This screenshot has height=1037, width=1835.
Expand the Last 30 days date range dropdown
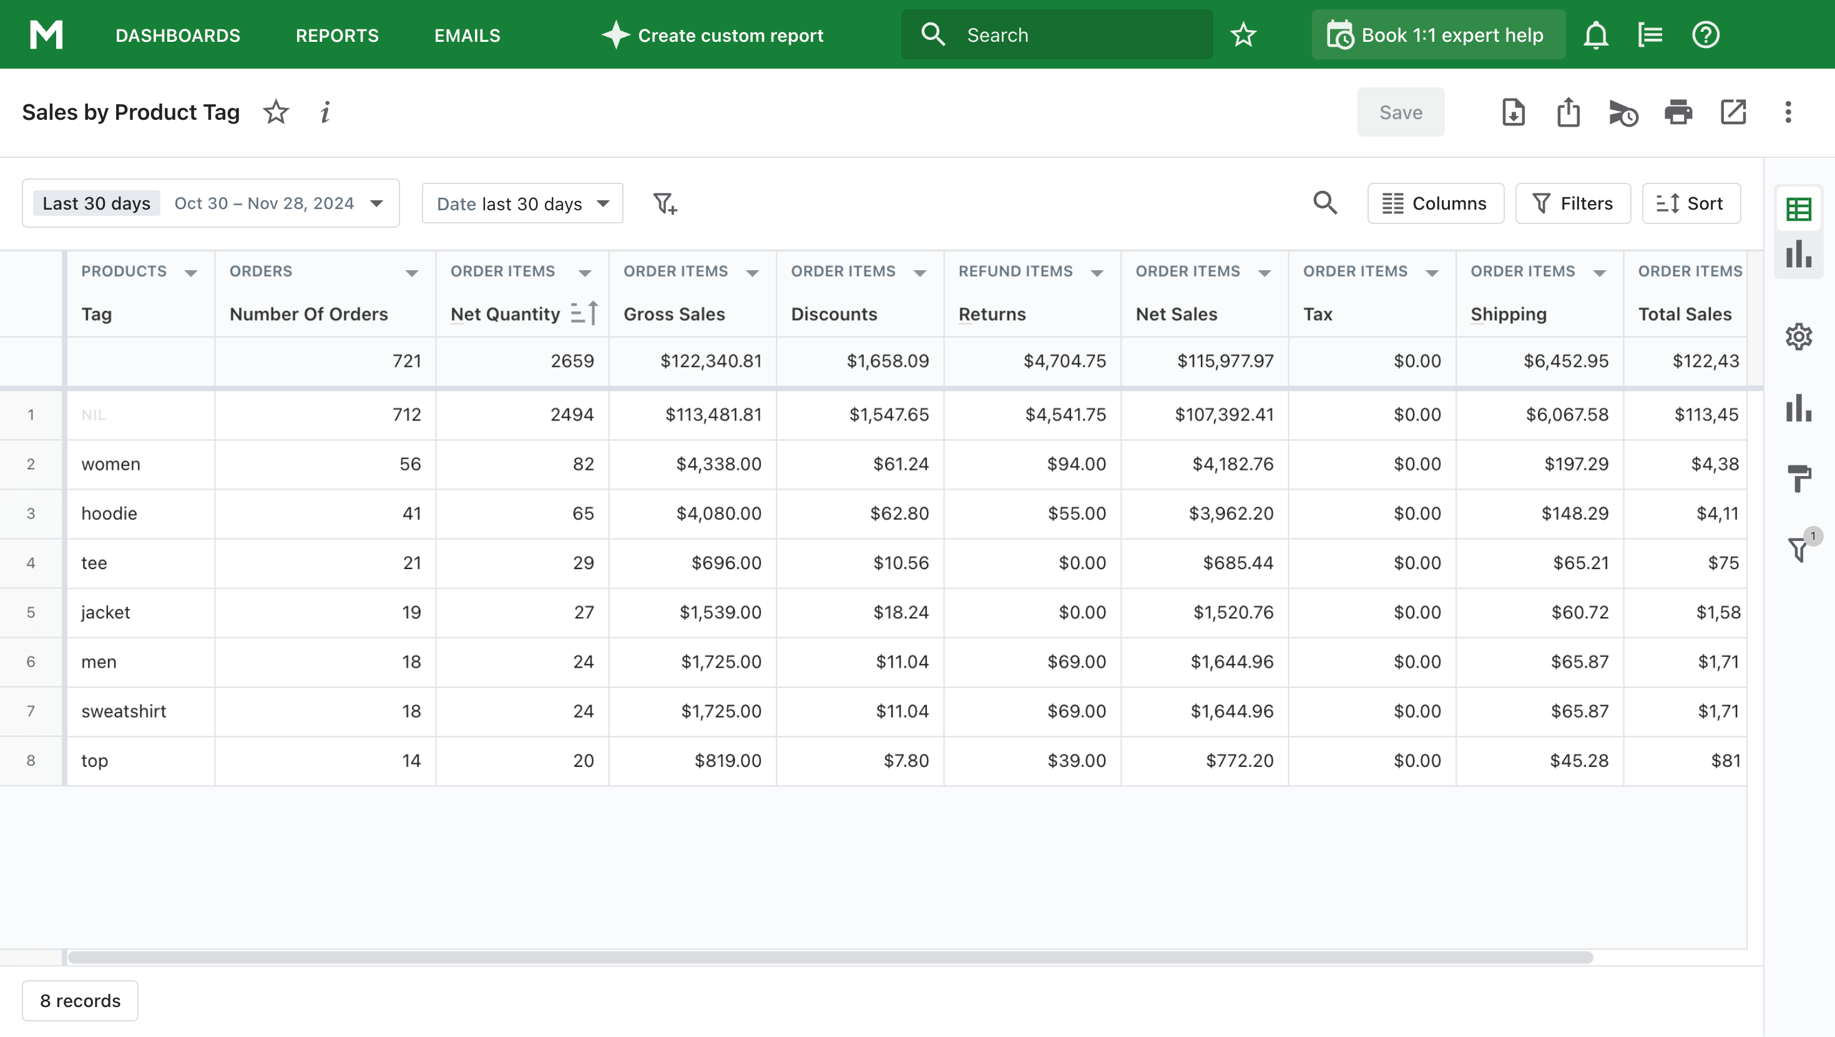tap(210, 203)
